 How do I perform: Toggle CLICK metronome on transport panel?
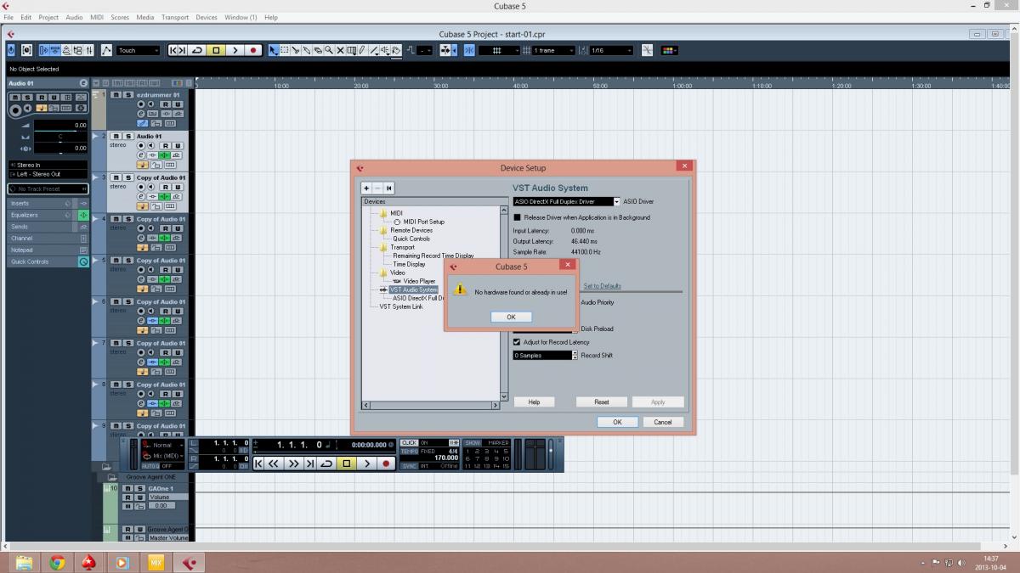coord(410,442)
